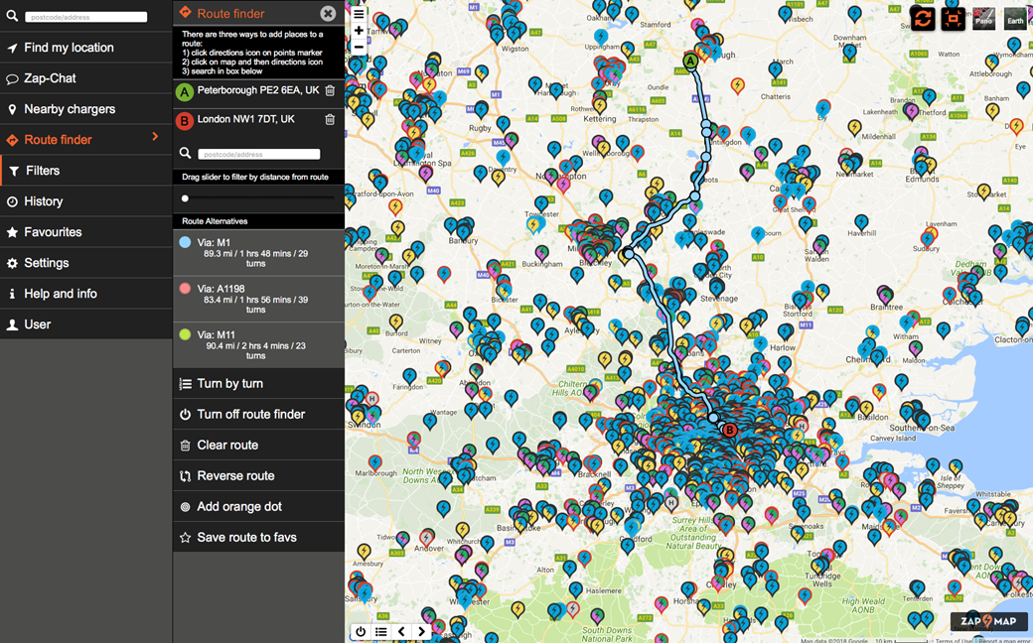Click Clear route trash icon
1033x643 pixels.
click(x=185, y=446)
